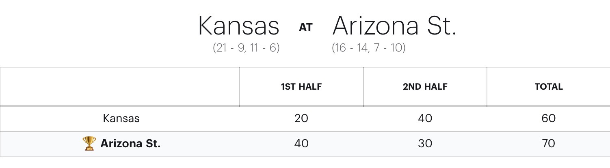Click the winner trophy icon
Screen dimensions: 610x168
pyautogui.click(x=89, y=143)
